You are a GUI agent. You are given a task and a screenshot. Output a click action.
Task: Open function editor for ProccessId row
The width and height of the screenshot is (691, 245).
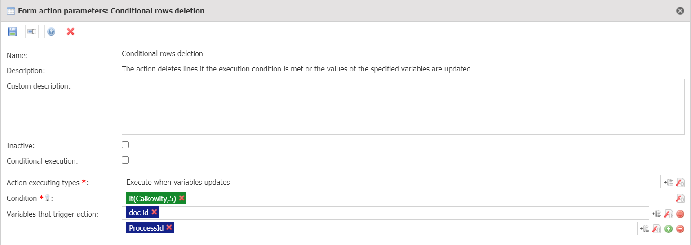[657, 229]
